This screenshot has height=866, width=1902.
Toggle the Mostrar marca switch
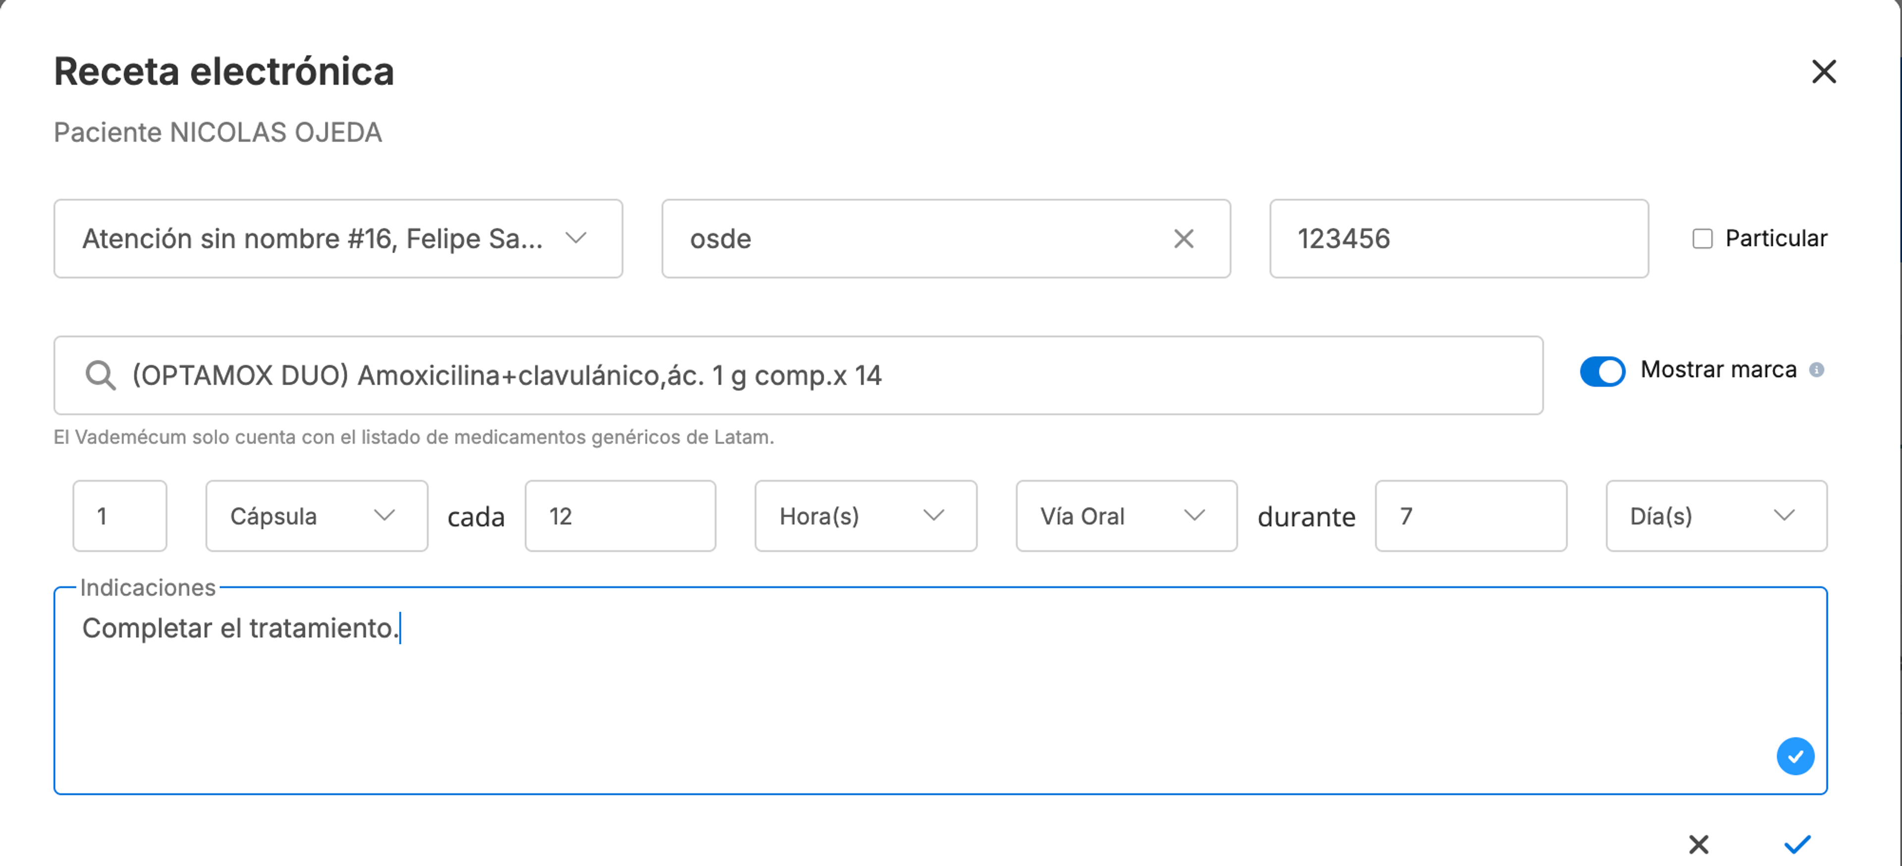(x=1602, y=371)
